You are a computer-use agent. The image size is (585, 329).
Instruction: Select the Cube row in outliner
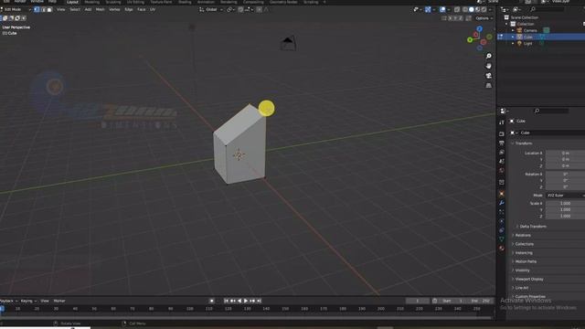pyautogui.click(x=541, y=37)
